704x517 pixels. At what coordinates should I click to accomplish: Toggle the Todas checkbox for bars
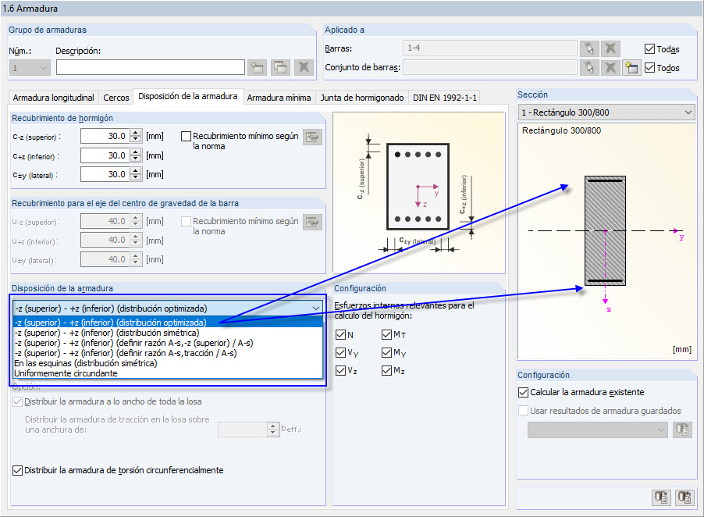[649, 49]
